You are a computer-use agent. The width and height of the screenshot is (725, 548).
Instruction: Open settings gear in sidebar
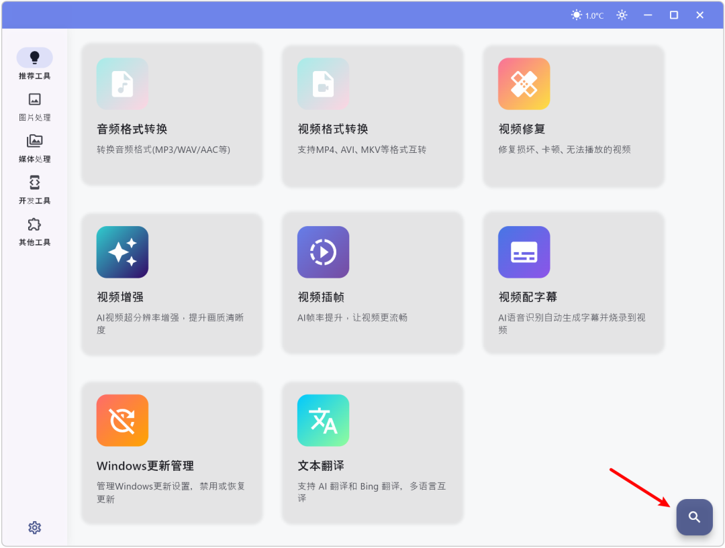(x=35, y=528)
